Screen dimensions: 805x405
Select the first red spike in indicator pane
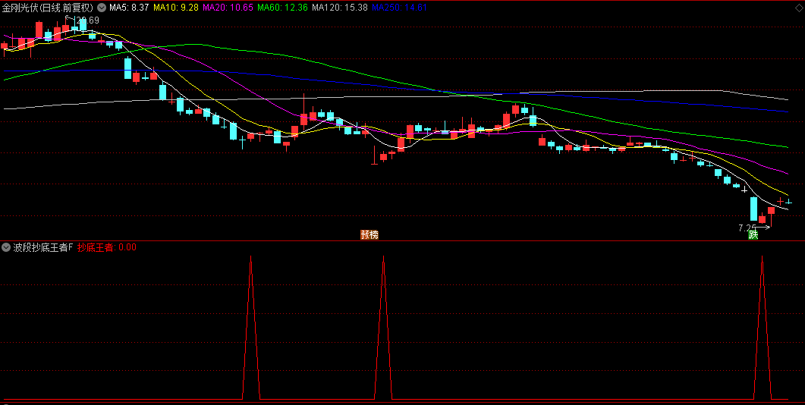pos(250,327)
